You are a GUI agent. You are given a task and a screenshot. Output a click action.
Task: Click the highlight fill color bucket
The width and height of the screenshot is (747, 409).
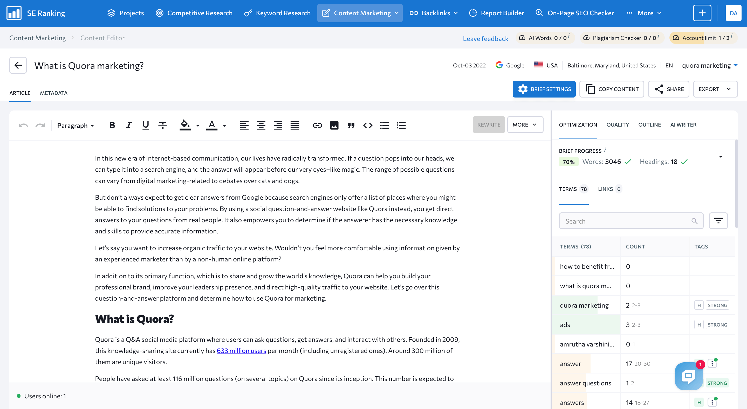coord(185,125)
